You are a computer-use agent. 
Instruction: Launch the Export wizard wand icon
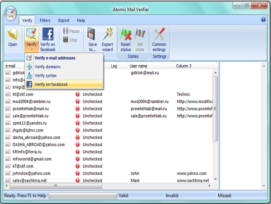pyautogui.click(x=108, y=34)
